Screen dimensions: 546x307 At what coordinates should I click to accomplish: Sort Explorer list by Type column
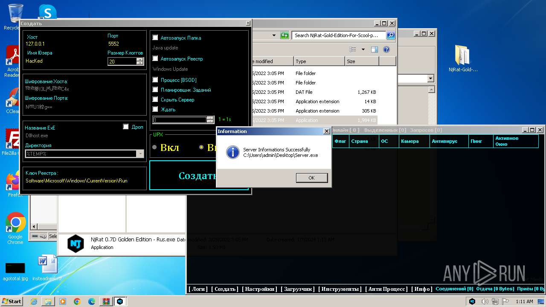click(x=319, y=61)
